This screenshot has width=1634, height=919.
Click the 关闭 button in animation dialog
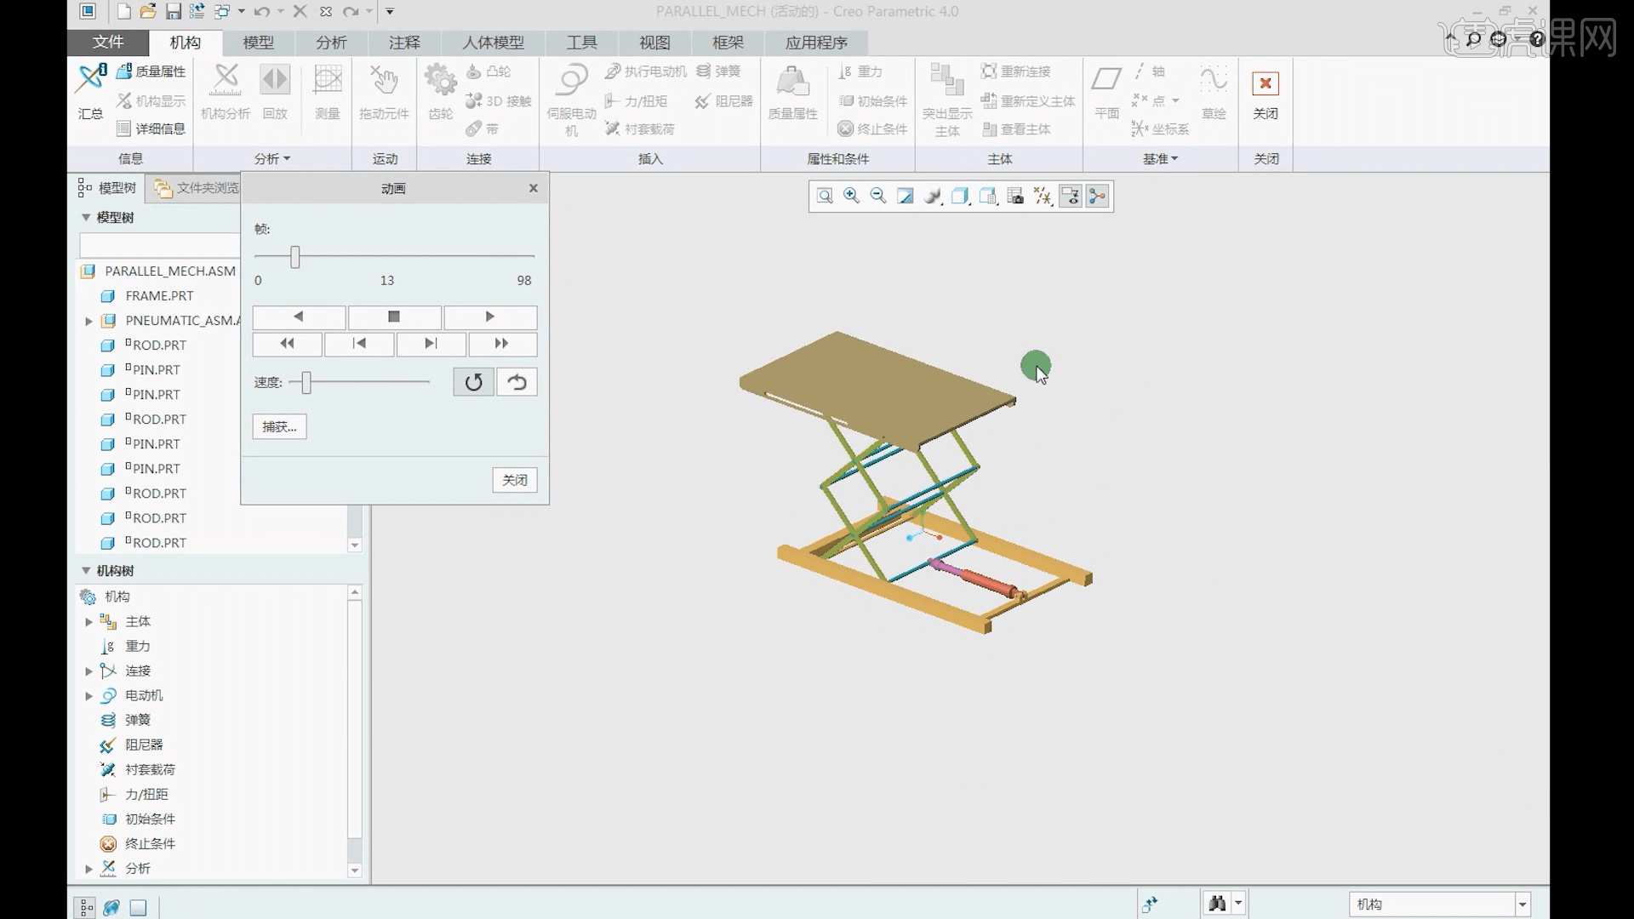pyautogui.click(x=514, y=480)
